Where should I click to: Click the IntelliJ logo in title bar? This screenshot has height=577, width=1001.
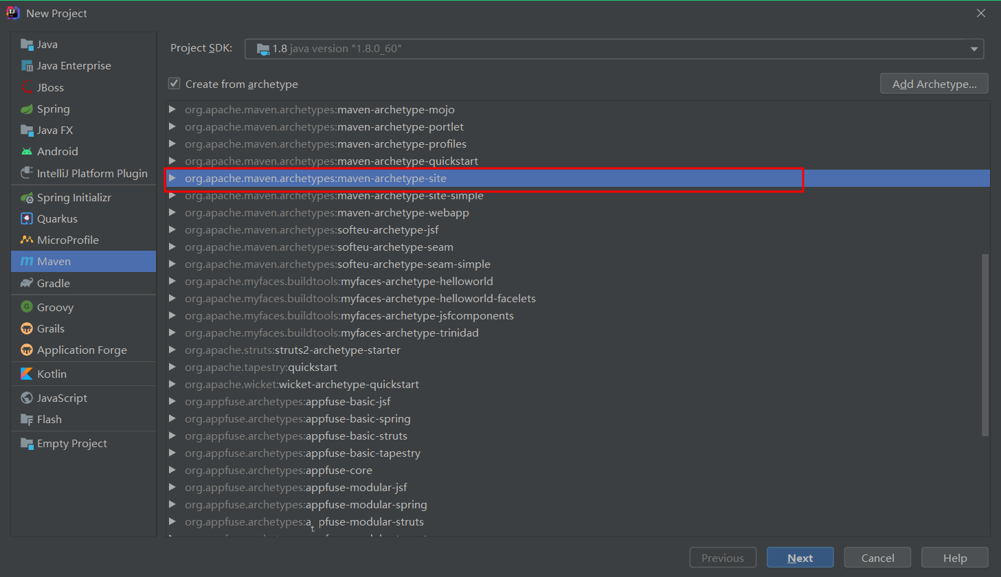coord(13,13)
